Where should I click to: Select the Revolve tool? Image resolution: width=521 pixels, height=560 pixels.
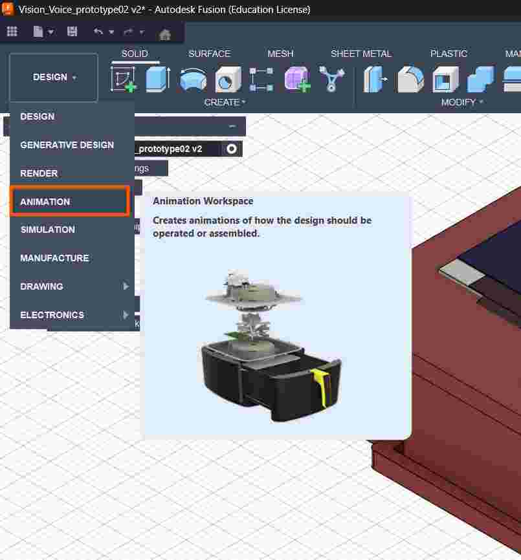point(193,80)
